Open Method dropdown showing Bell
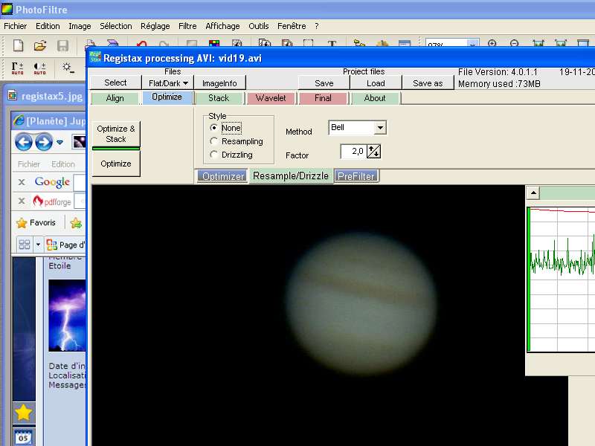The image size is (595, 446). [380, 128]
